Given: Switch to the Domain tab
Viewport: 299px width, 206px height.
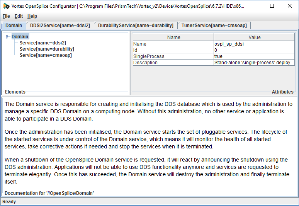Looking at the screenshot, I should point(14,26).
